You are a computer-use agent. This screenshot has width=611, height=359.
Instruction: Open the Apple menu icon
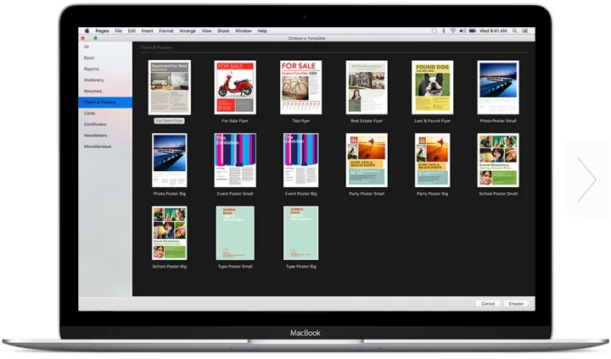86,30
